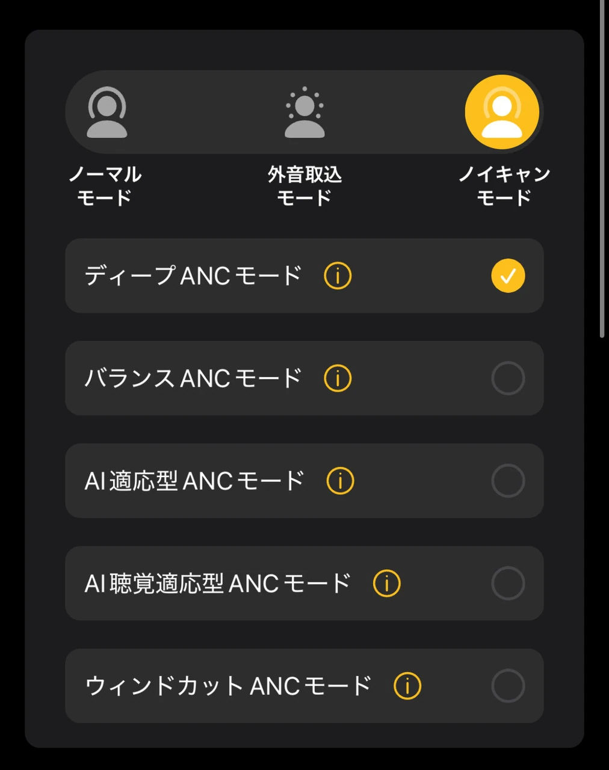
Task: Open info for バランスANCモード
Action: click(x=338, y=378)
